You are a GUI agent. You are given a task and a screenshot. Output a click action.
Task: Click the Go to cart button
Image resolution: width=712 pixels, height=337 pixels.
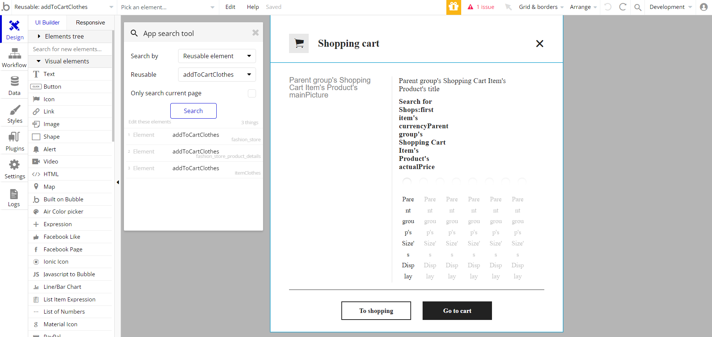[457, 311]
